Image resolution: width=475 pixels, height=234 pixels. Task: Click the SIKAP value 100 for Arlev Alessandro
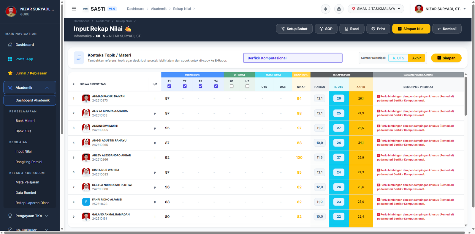[x=299, y=158]
